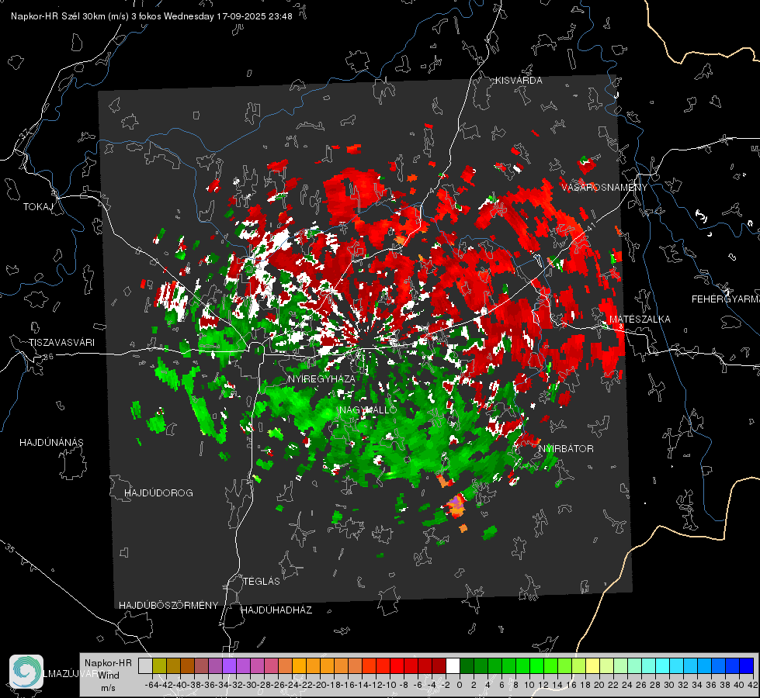
Task: Click the HAJDÚBÖSZÖRMÉNY city label
Action: (168, 606)
